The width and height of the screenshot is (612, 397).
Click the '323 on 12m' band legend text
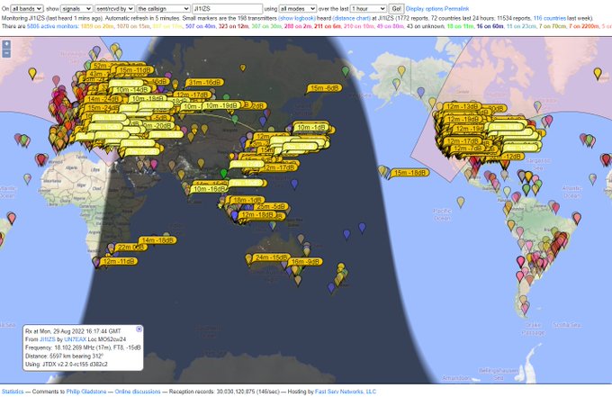pos(233,26)
